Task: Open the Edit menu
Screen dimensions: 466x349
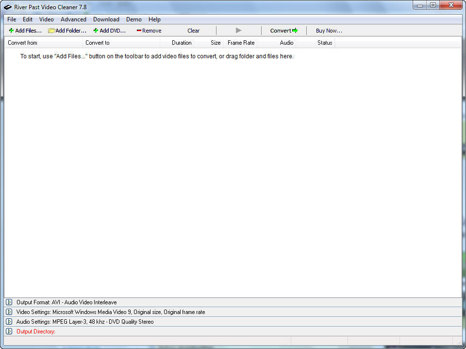Action: click(27, 19)
